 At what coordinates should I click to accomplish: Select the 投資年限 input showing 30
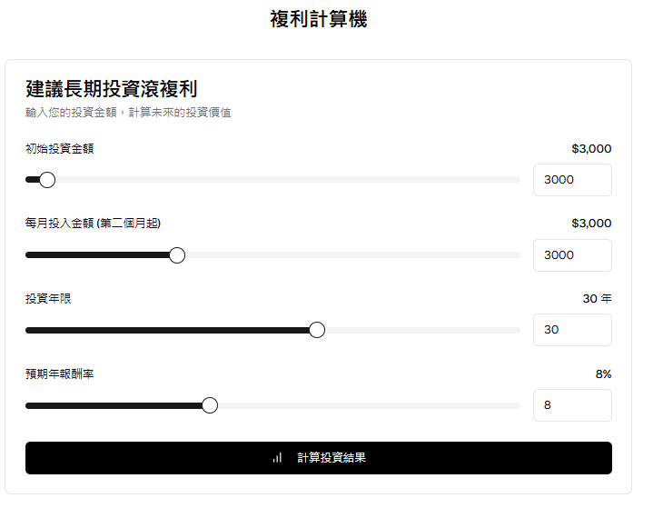(571, 330)
